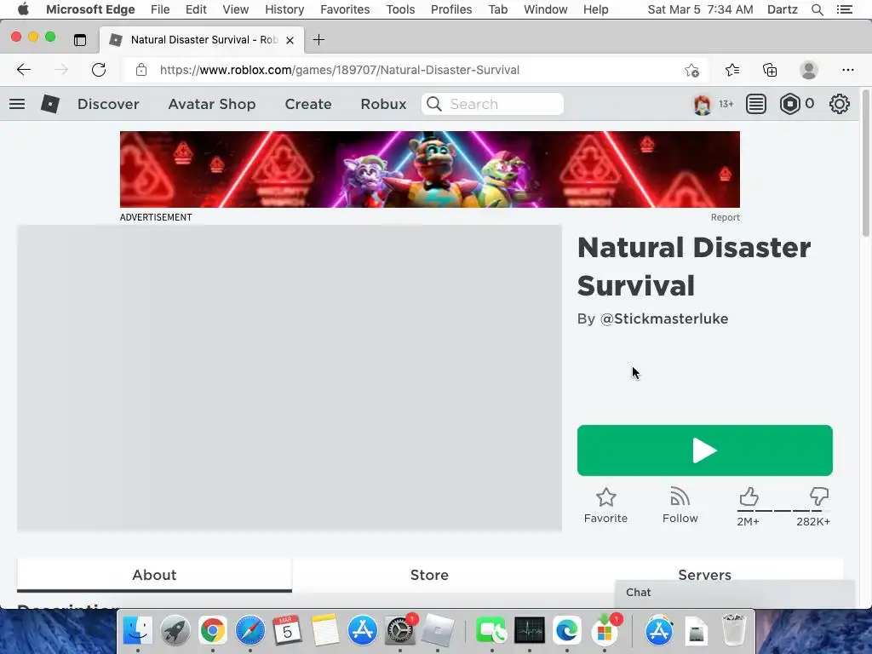Open the File menu
Viewport: 872px width, 654px height.
[x=160, y=9]
